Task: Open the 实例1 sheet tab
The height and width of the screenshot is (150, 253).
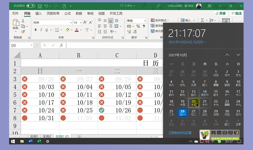Action: [34, 136]
